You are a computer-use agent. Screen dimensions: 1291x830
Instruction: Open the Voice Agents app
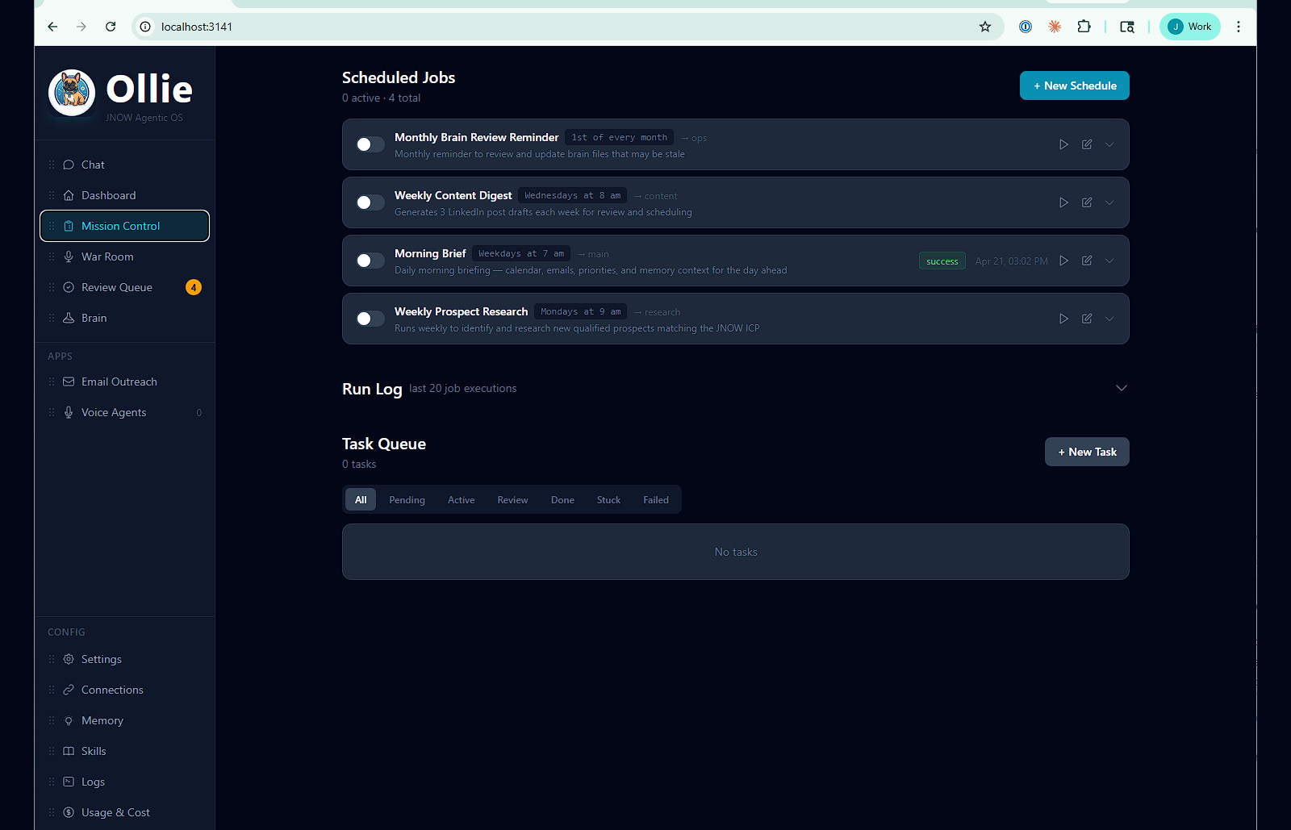[124, 412]
